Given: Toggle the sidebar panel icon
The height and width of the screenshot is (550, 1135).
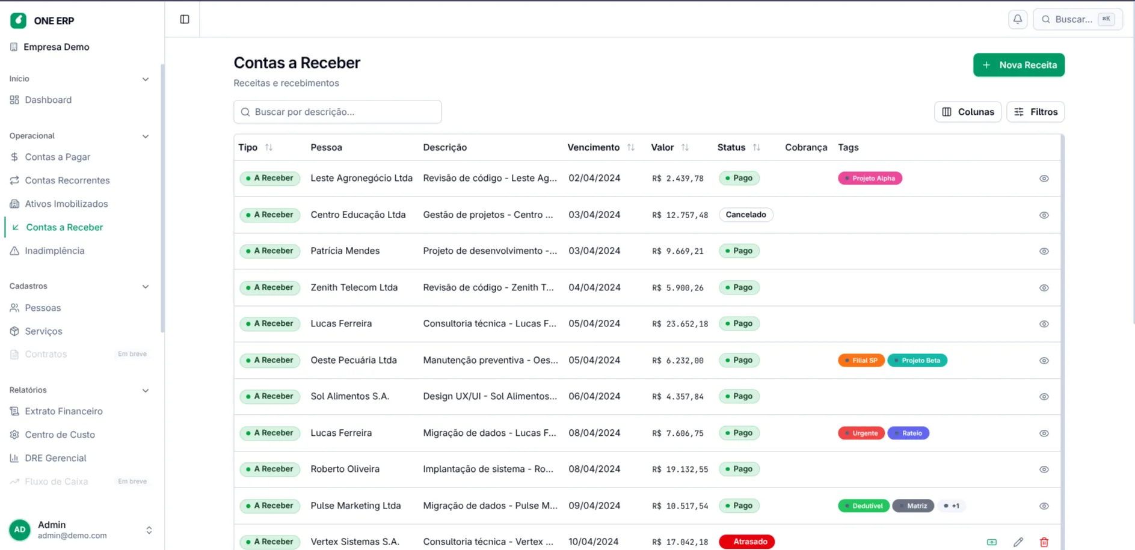Looking at the screenshot, I should (185, 19).
